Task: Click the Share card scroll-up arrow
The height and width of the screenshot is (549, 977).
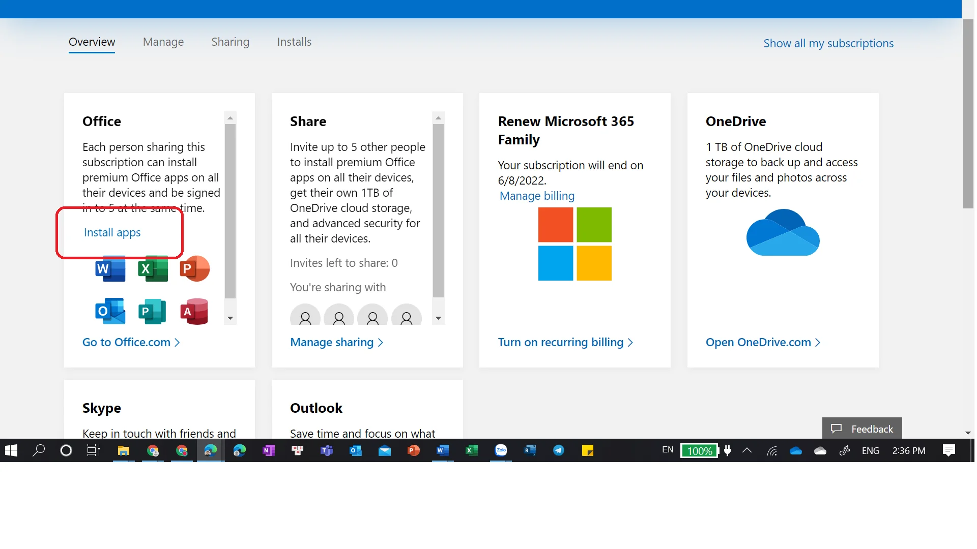Action: [x=438, y=118]
